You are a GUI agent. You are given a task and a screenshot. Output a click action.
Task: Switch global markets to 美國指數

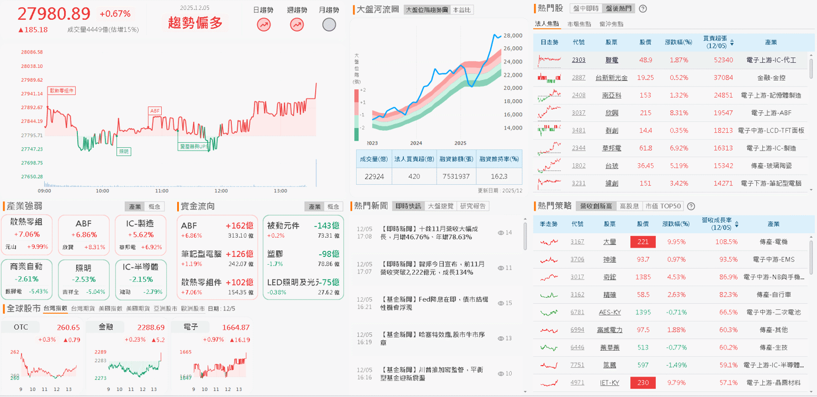point(110,309)
